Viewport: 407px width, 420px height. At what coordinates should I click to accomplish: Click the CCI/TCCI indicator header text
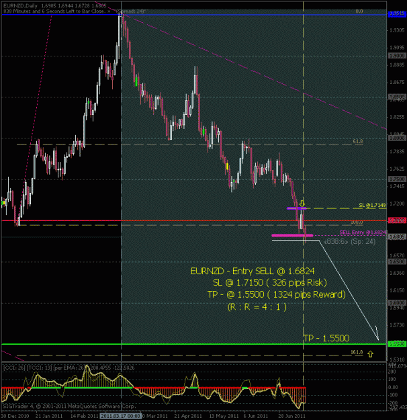pyautogui.click(x=69, y=368)
